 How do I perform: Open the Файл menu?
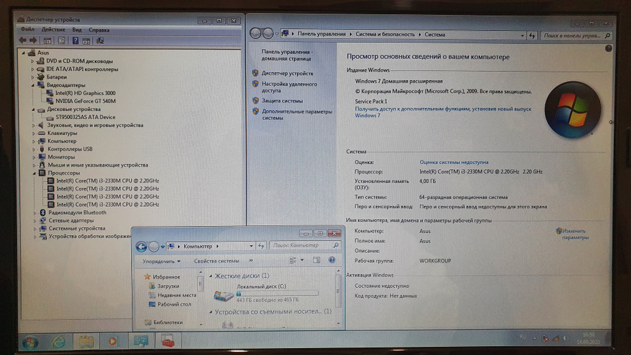(27, 30)
